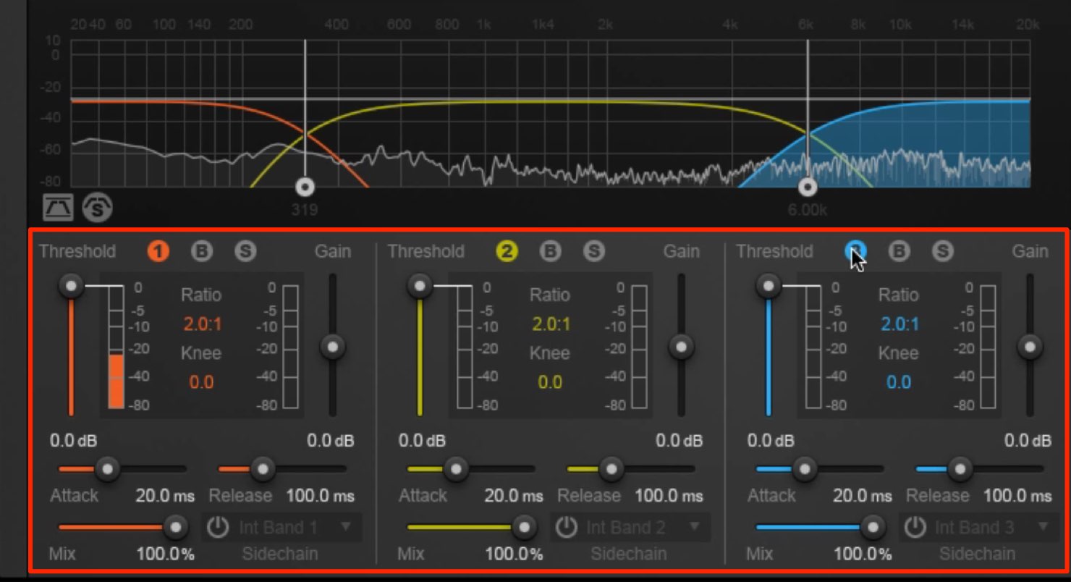This screenshot has height=582, width=1071.
Task: Click the band 2 Mix slider knob
Action: coord(523,527)
